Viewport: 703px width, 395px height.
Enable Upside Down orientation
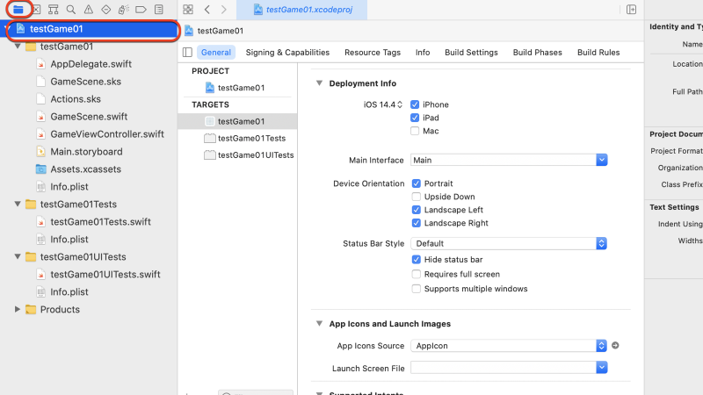point(416,197)
